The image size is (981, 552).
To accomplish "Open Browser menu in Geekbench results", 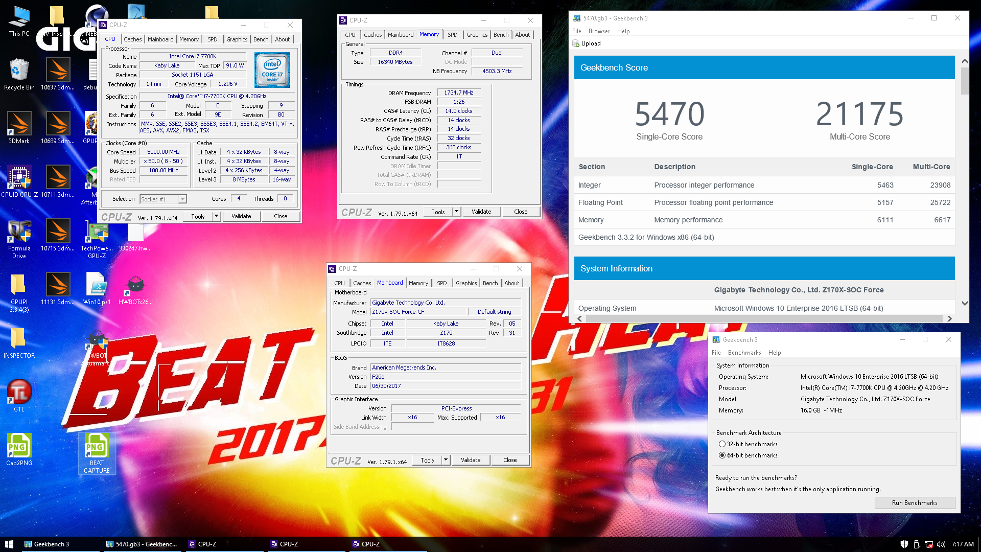I will (x=599, y=31).
